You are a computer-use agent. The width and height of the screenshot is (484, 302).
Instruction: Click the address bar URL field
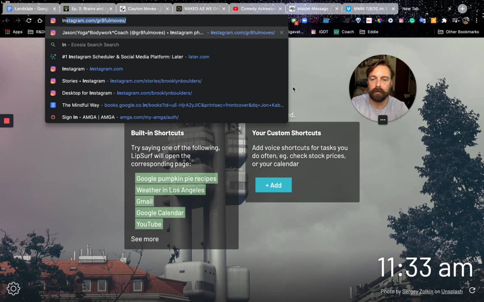point(167,20)
